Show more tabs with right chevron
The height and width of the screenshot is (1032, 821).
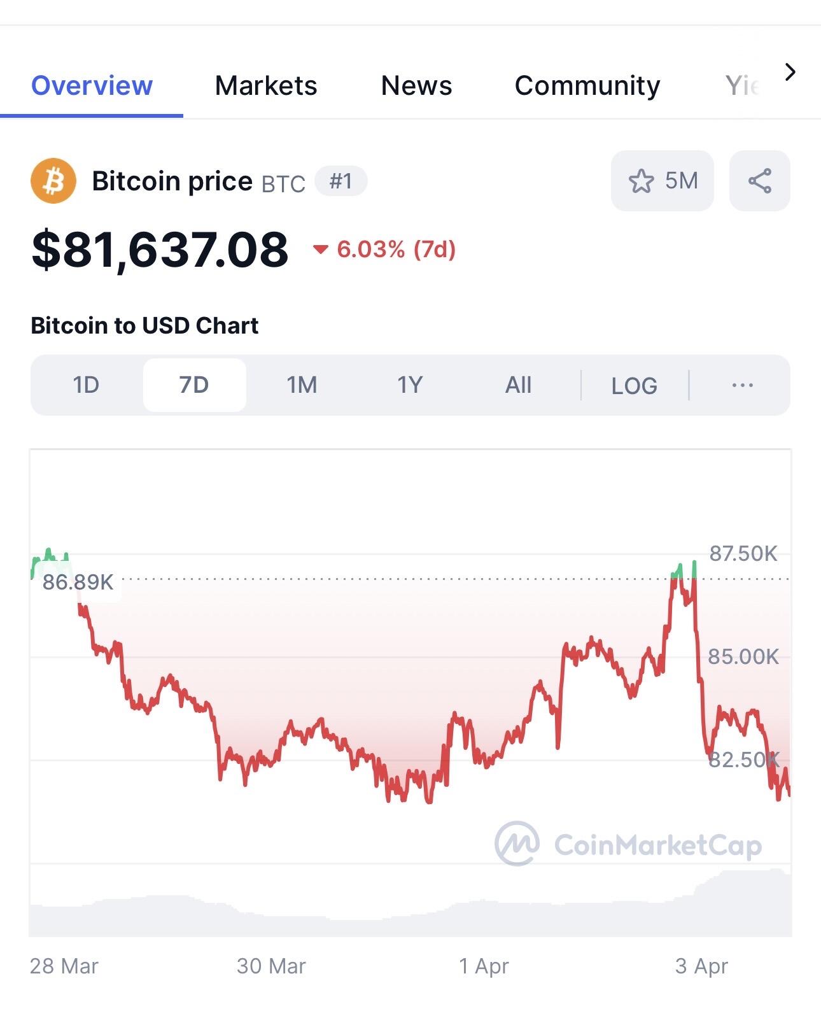[x=790, y=72]
